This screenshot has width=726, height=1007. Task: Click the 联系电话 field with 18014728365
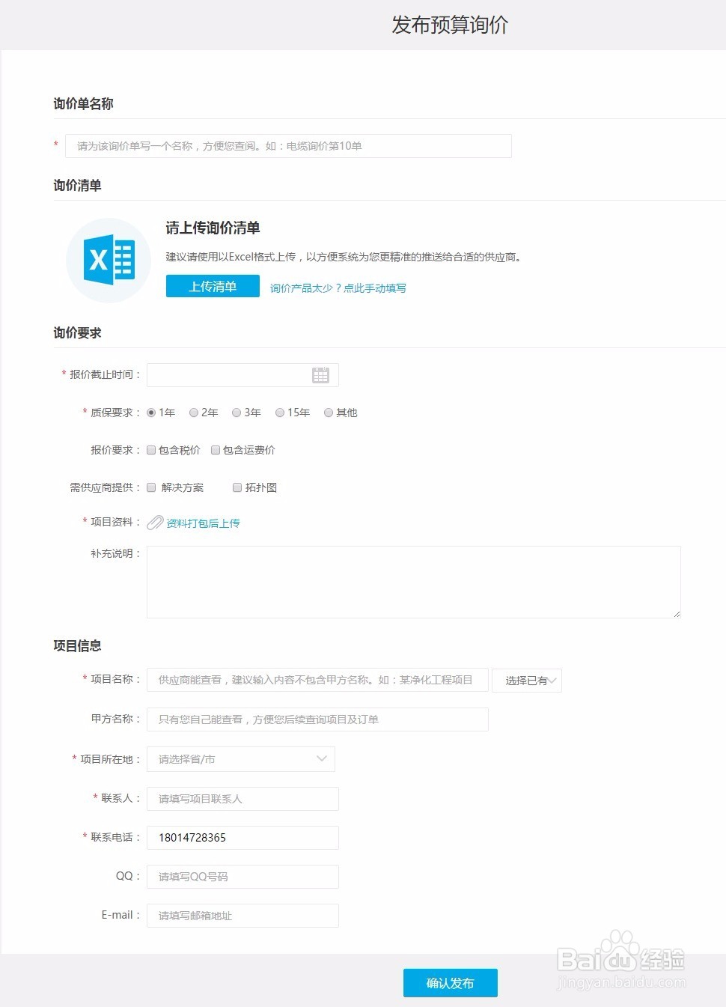pyautogui.click(x=242, y=838)
